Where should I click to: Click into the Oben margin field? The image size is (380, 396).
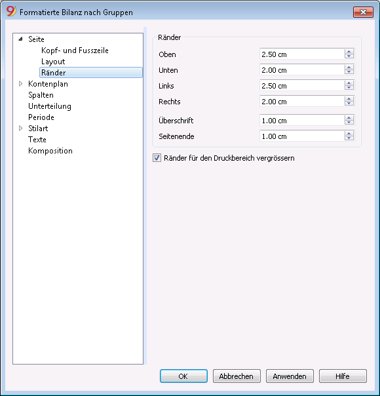click(x=302, y=54)
